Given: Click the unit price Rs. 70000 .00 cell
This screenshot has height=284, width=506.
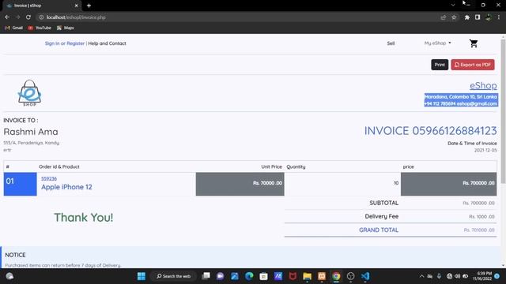Looking at the screenshot, I should (240, 184).
